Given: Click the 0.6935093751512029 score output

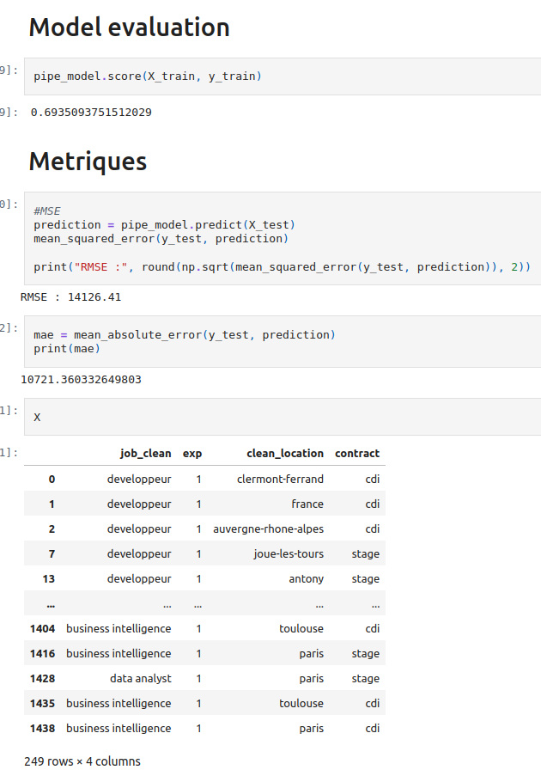Looking at the screenshot, I should point(91,112).
